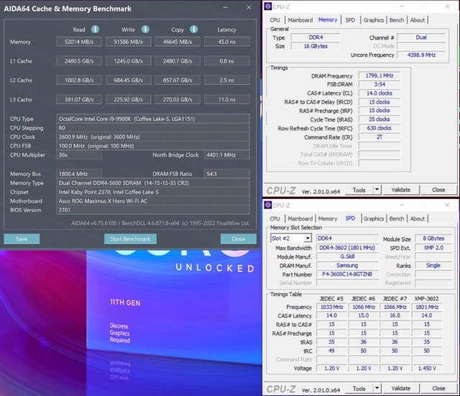Click Validate in the upper CPU-Z window
Image resolution: width=460 pixels, height=396 pixels.
tap(400, 190)
